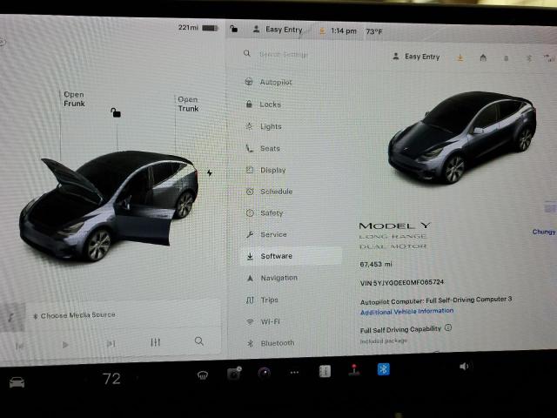557x418 pixels.
Task: Open the light-colored app icon beside Arcade
Action: point(325,371)
